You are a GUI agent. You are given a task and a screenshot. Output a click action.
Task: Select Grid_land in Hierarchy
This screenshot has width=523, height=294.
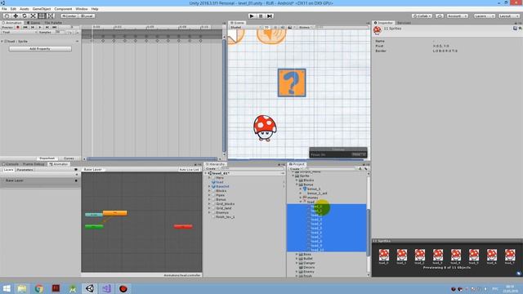(x=223, y=208)
